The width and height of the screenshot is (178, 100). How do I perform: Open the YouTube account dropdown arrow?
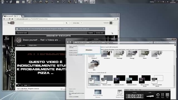coord(113,23)
